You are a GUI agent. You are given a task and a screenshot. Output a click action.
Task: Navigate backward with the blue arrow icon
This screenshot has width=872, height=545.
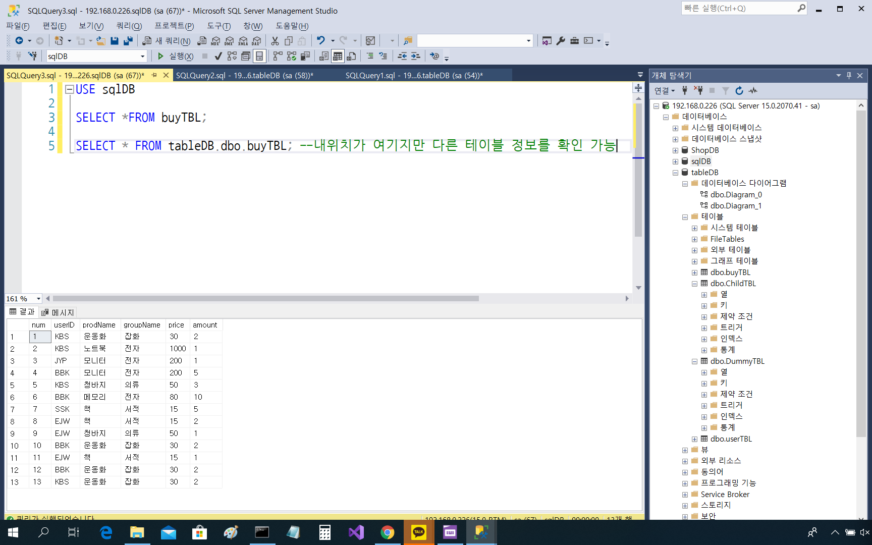(19, 40)
